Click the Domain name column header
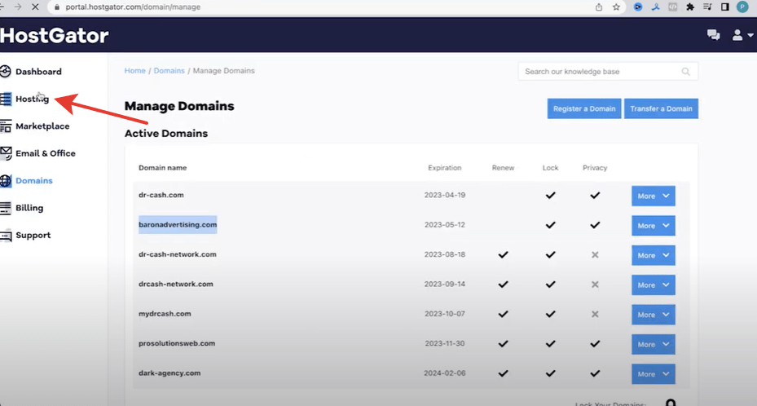 [162, 167]
